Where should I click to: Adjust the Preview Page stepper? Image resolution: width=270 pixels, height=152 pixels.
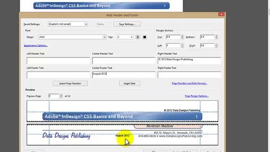[61, 96]
